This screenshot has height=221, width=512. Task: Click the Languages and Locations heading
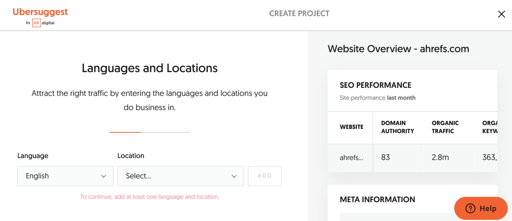[x=150, y=68]
